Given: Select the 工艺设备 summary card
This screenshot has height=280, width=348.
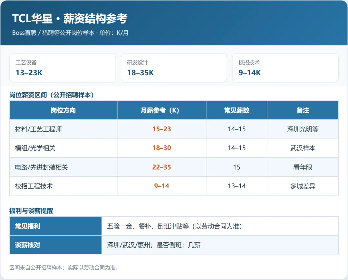Looking at the screenshot, I should click(x=63, y=68).
